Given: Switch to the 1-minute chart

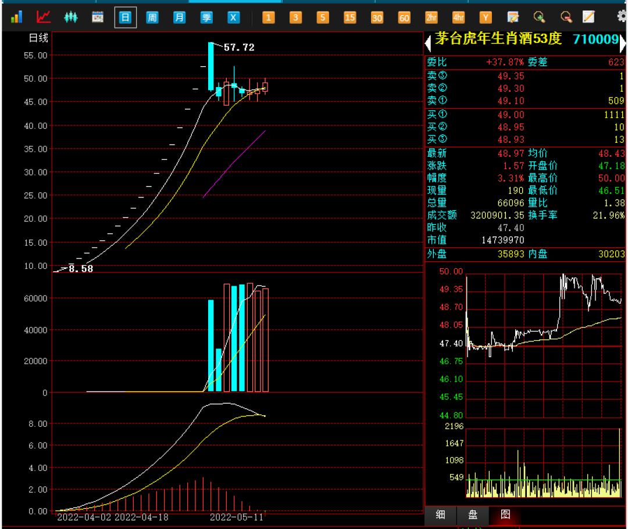Looking at the screenshot, I should [268, 17].
